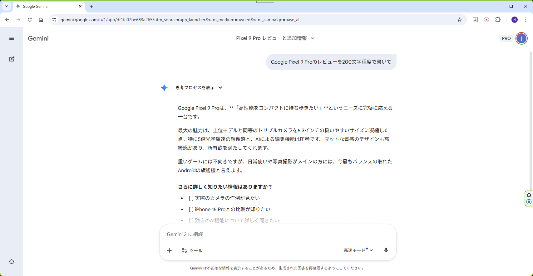Dismiss the floating side widget with its X
This screenshot has width=533, height=276.
(529, 195)
